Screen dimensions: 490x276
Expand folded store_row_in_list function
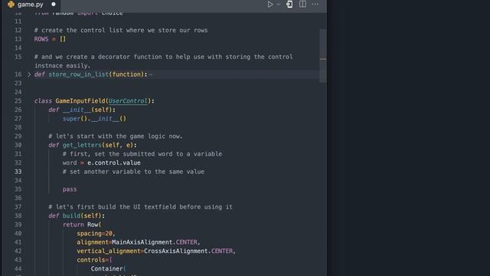29,74
